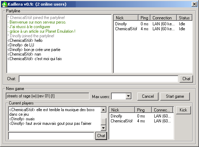Focus the game chat text field
The image size is (199, 147).
(51, 136)
